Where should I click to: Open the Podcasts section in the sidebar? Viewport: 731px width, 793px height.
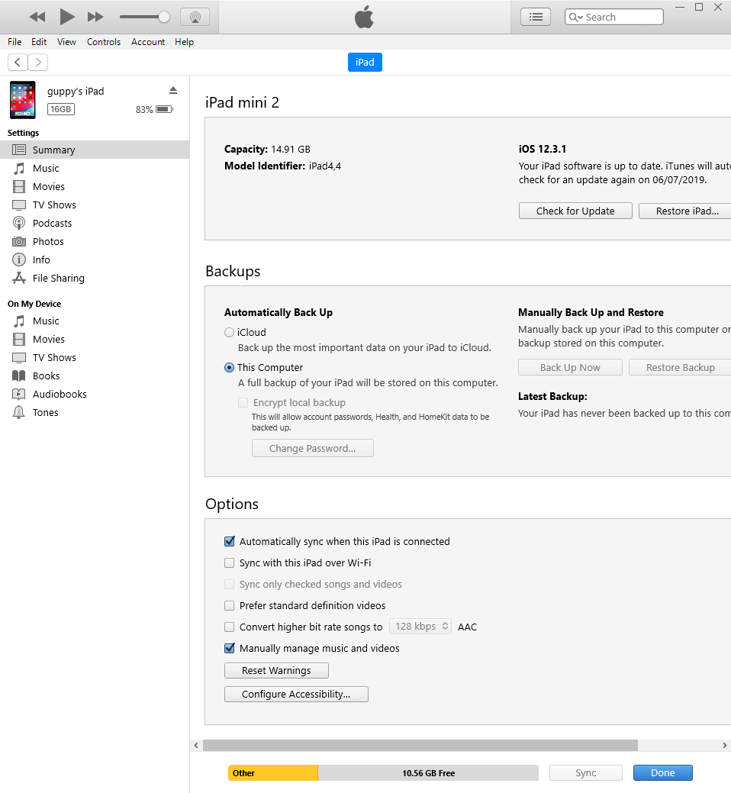click(50, 223)
